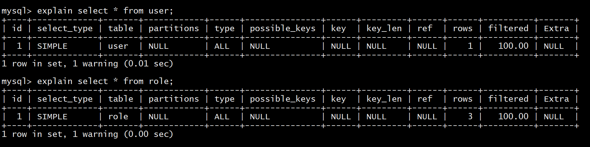Image resolution: width=590 pixels, height=147 pixels.
Task: Select the "role" table value in result row
Action: click(x=118, y=117)
